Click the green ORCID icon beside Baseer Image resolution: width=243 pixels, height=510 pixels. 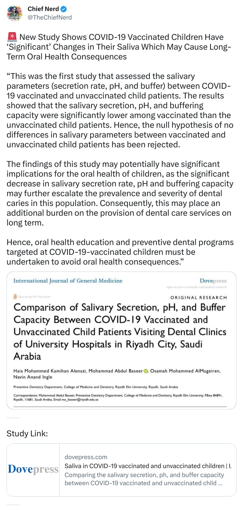tap(145, 371)
